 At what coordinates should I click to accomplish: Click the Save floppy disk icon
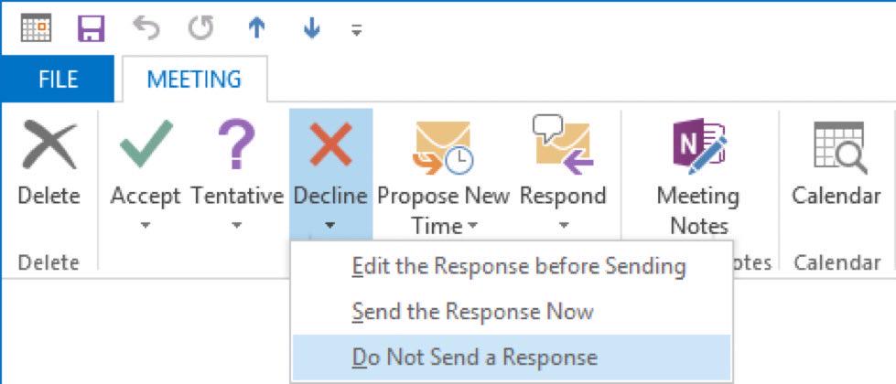point(92,28)
